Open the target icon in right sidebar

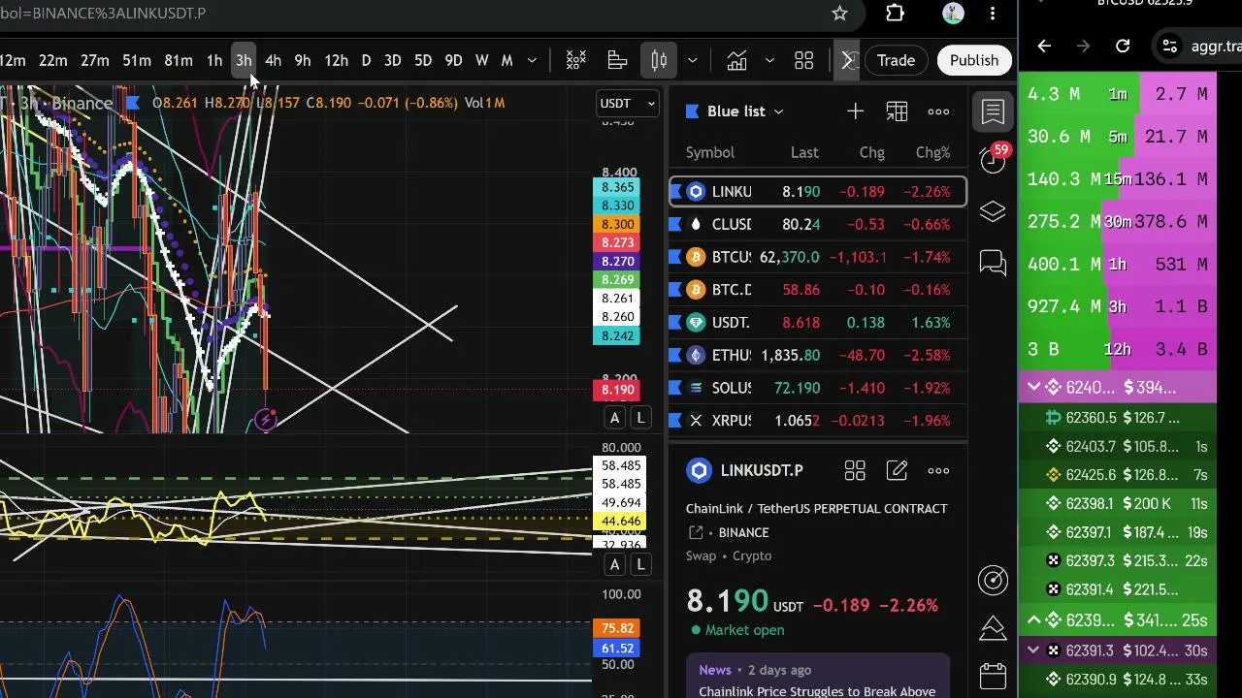pos(993,580)
